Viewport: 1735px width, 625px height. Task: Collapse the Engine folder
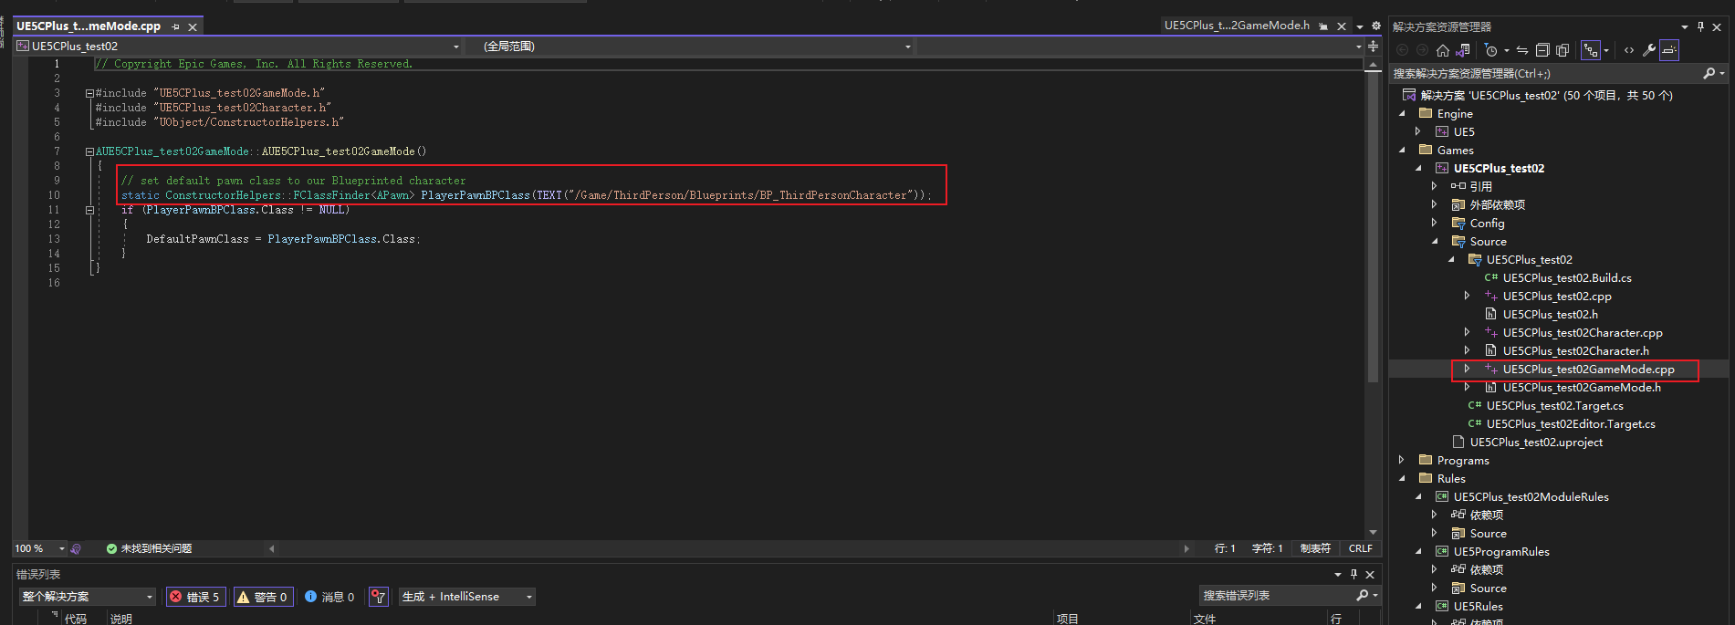1403,113
